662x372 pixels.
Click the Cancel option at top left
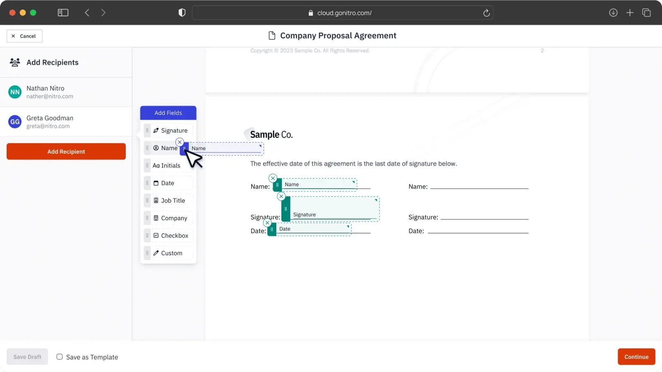coord(24,36)
